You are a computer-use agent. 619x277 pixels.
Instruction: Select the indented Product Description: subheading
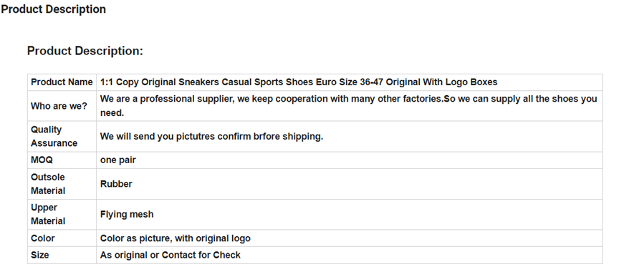tap(85, 51)
